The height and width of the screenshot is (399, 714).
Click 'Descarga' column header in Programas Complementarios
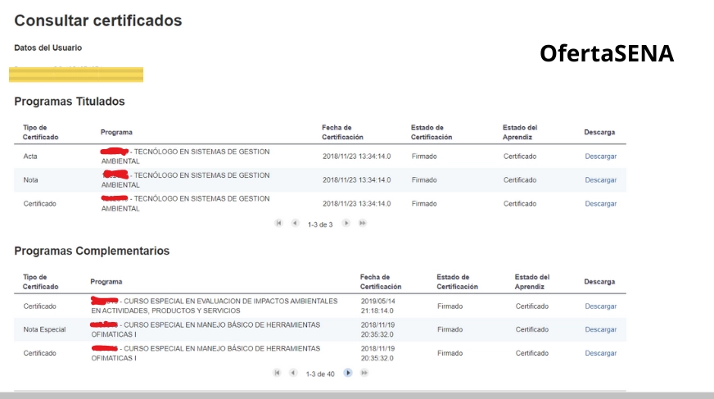(599, 282)
